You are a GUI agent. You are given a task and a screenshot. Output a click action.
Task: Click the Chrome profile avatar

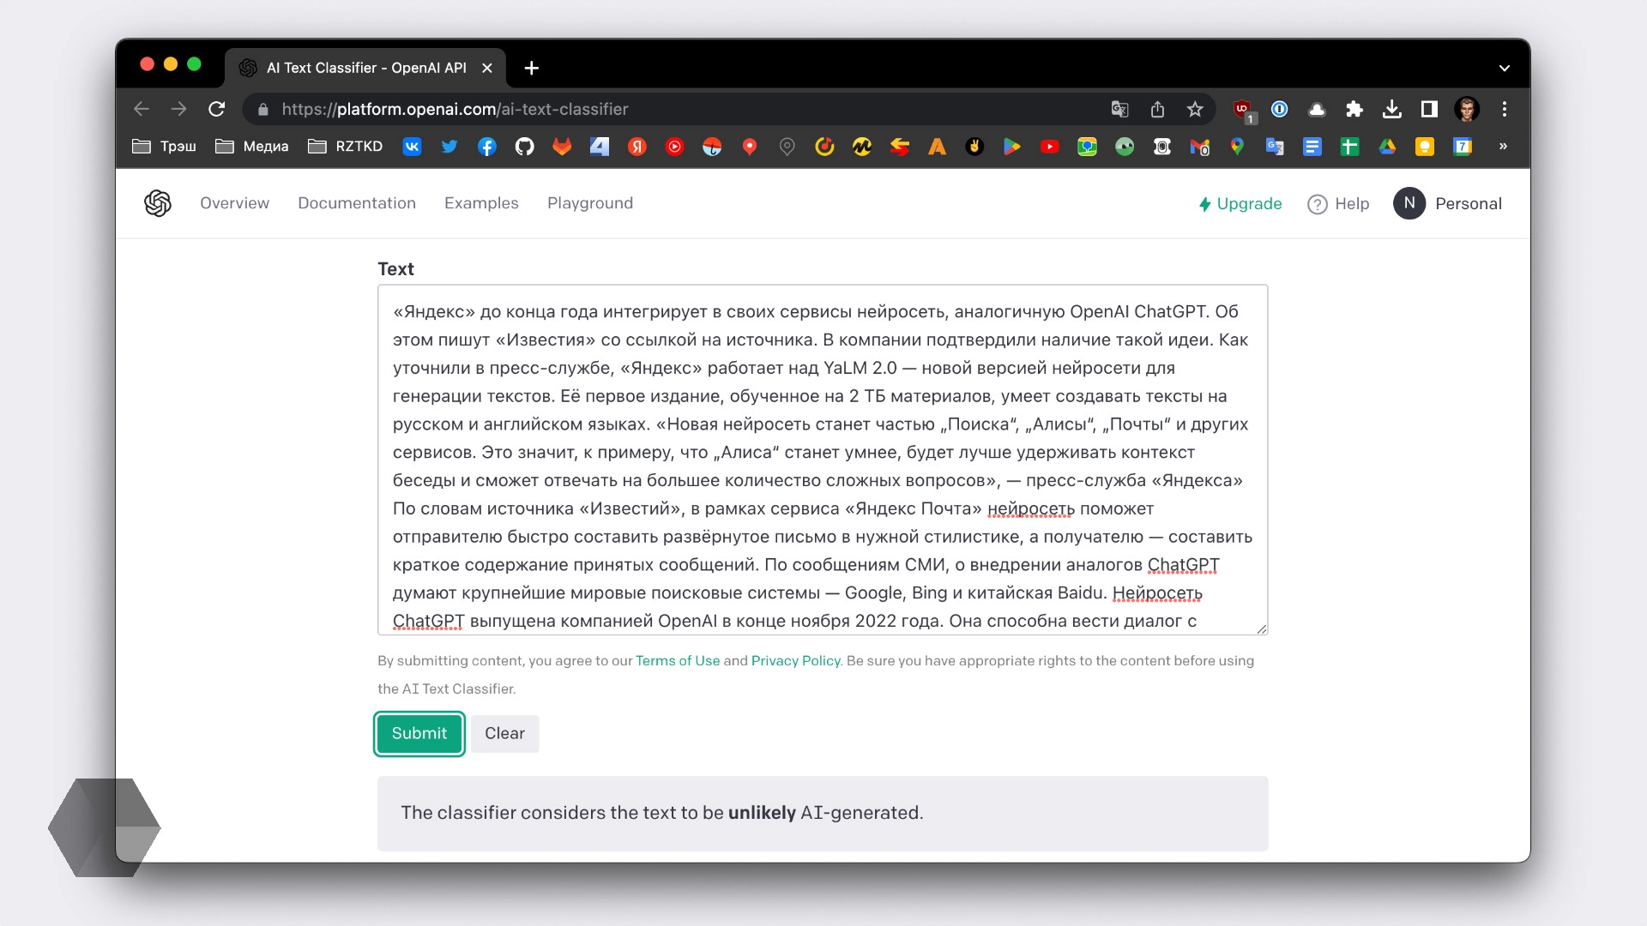point(1468,110)
